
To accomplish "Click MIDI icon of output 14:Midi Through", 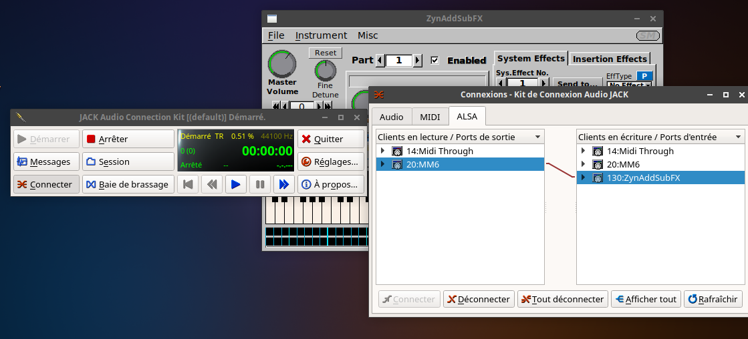I will tap(397, 151).
